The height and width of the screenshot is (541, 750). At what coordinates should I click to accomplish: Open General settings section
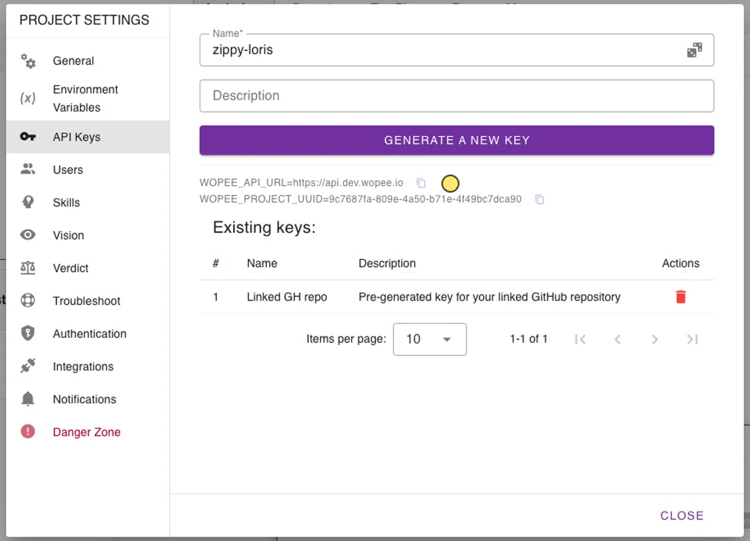(x=88, y=61)
